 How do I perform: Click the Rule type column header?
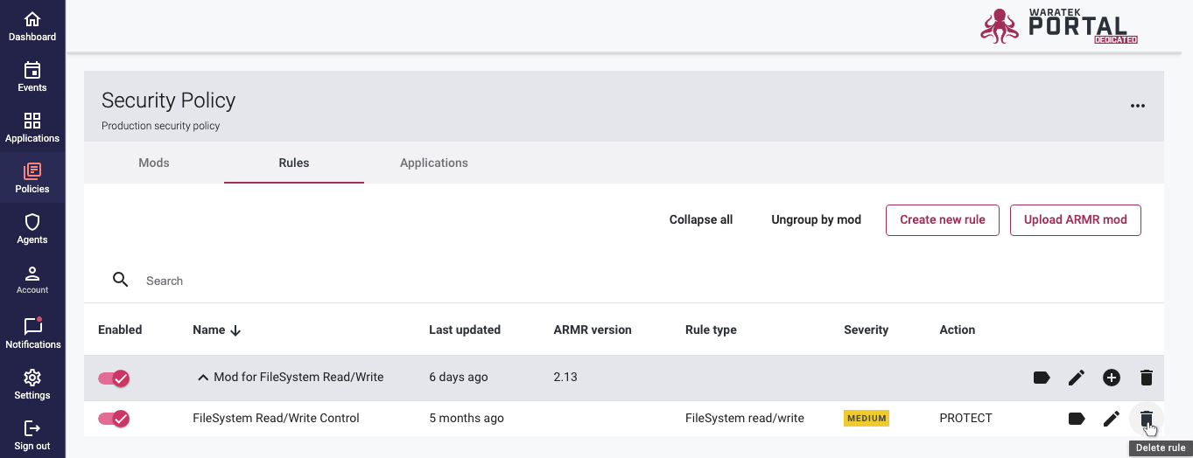(711, 330)
